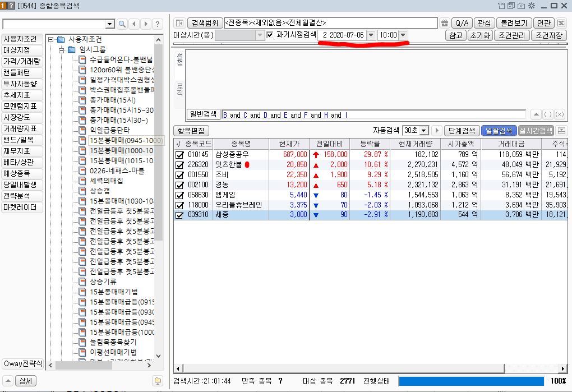The height and width of the screenshot is (392, 572).
Task: Move condition up arrow in formula bar
Action: coord(536,114)
